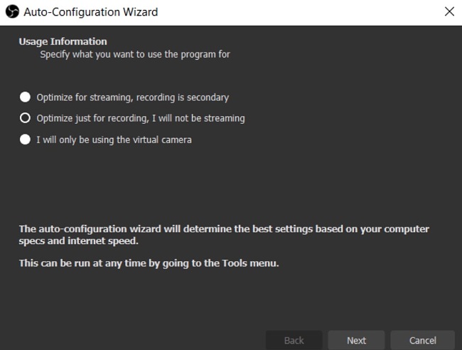Select the recording-only radio button
This screenshot has width=462, height=350.
(x=25, y=118)
